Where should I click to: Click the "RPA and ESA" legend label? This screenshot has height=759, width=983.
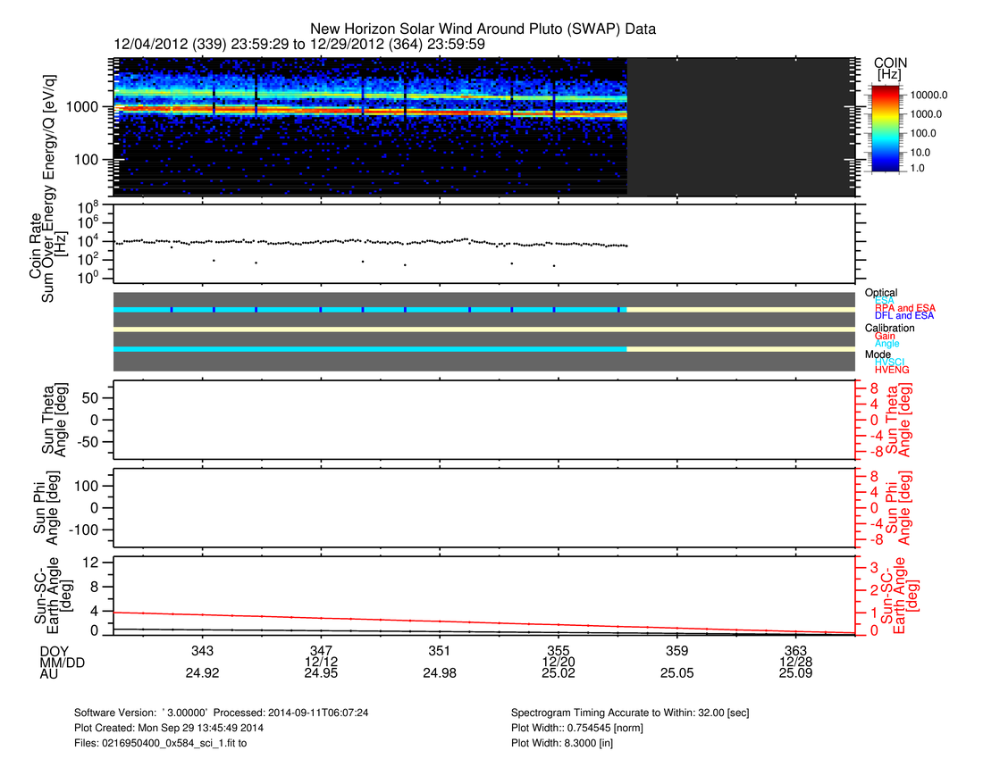tap(899, 308)
